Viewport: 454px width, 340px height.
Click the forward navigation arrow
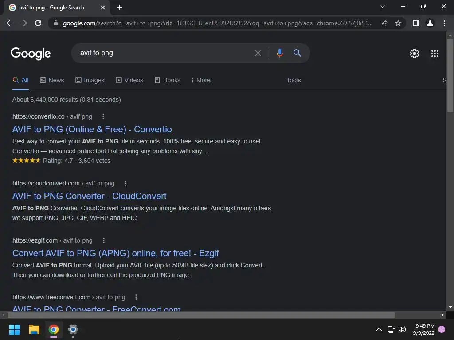[24, 23]
